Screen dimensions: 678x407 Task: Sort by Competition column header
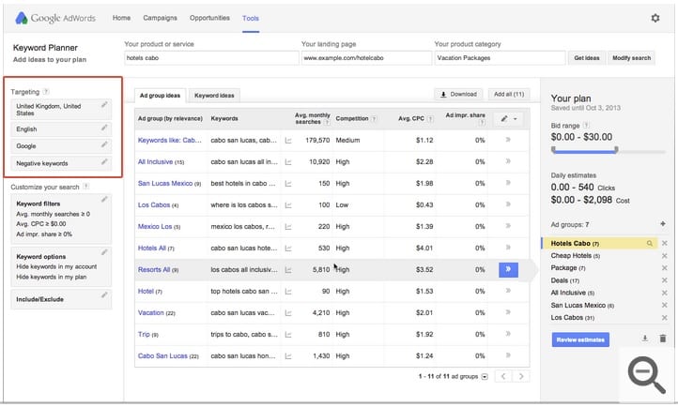click(352, 118)
